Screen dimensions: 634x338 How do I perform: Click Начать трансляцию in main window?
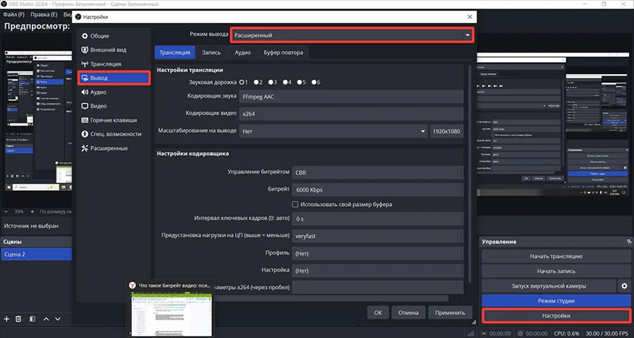[x=556, y=256]
